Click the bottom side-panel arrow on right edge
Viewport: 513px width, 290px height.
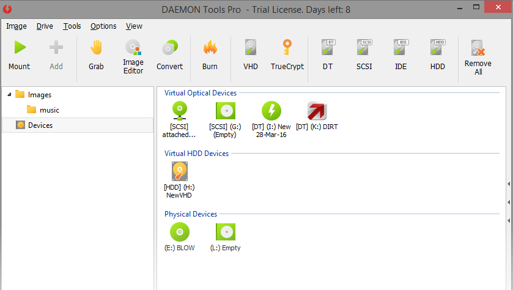[509, 221]
